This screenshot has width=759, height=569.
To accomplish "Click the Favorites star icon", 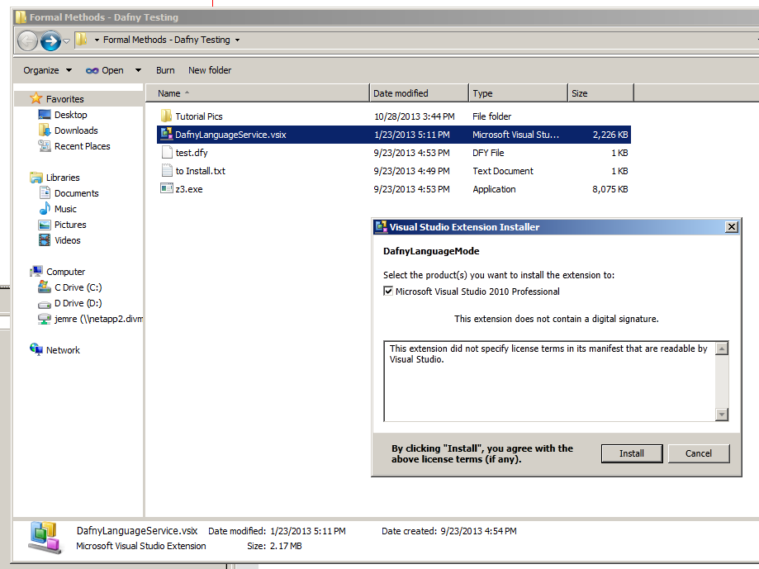I will (x=36, y=98).
